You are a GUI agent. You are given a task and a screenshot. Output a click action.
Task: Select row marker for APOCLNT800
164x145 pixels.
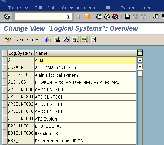pos(5,89)
